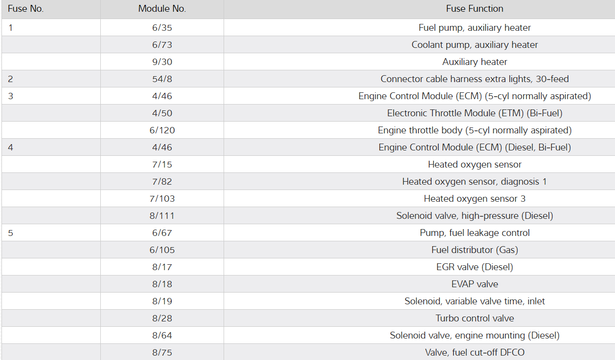Click module number 6/120

click(x=162, y=130)
